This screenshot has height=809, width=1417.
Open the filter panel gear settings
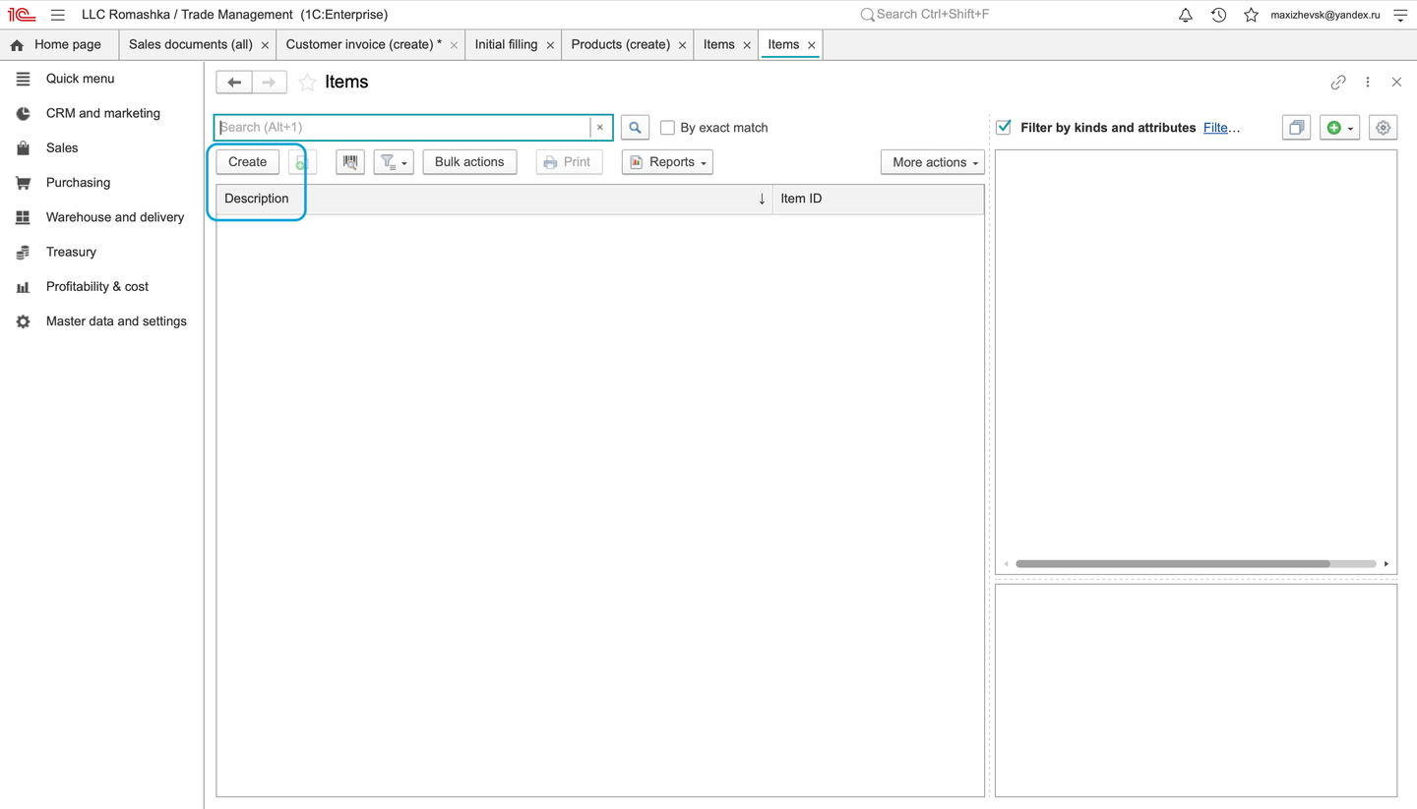[x=1384, y=128]
